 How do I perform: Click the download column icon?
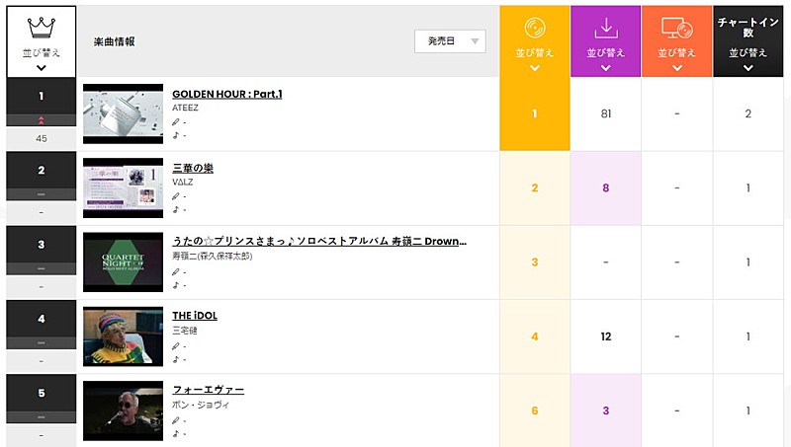click(606, 27)
